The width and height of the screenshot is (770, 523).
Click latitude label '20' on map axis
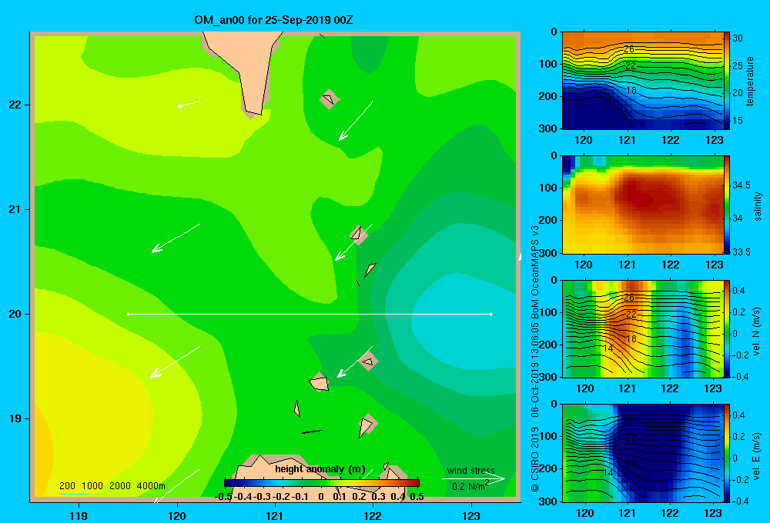pyautogui.click(x=15, y=314)
